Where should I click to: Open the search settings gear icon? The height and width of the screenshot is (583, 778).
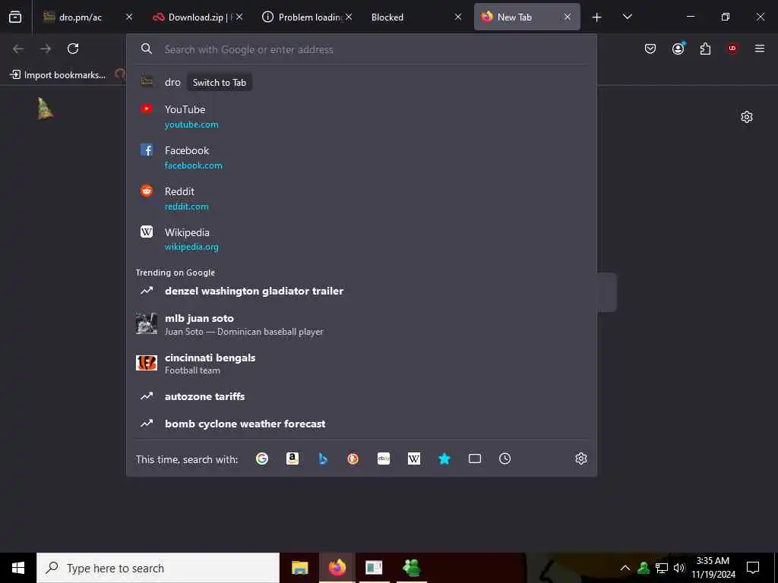pos(581,459)
